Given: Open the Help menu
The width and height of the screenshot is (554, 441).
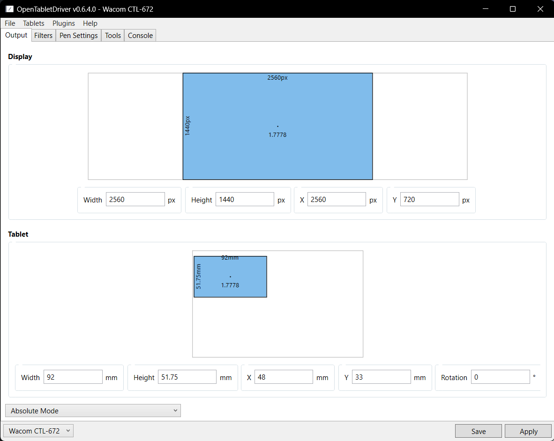Looking at the screenshot, I should click(x=90, y=23).
